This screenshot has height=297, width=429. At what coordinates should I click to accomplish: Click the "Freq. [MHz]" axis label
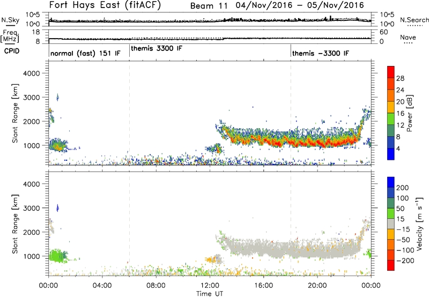pyautogui.click(x=10, y=36)
